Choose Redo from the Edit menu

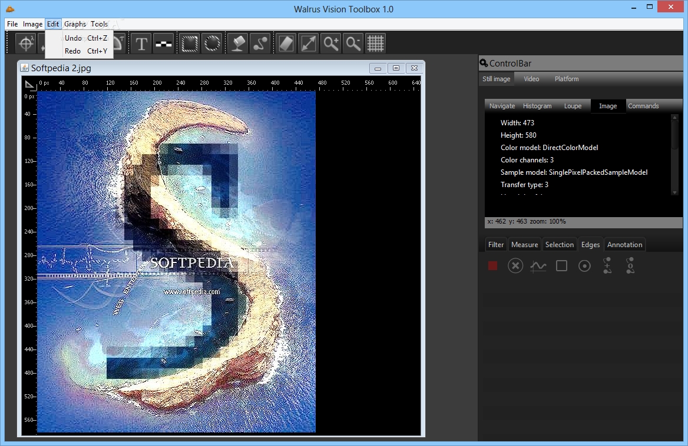(79, 51)
